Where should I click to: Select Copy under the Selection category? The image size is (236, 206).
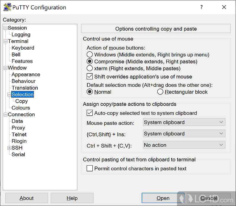tap(22, 101)
